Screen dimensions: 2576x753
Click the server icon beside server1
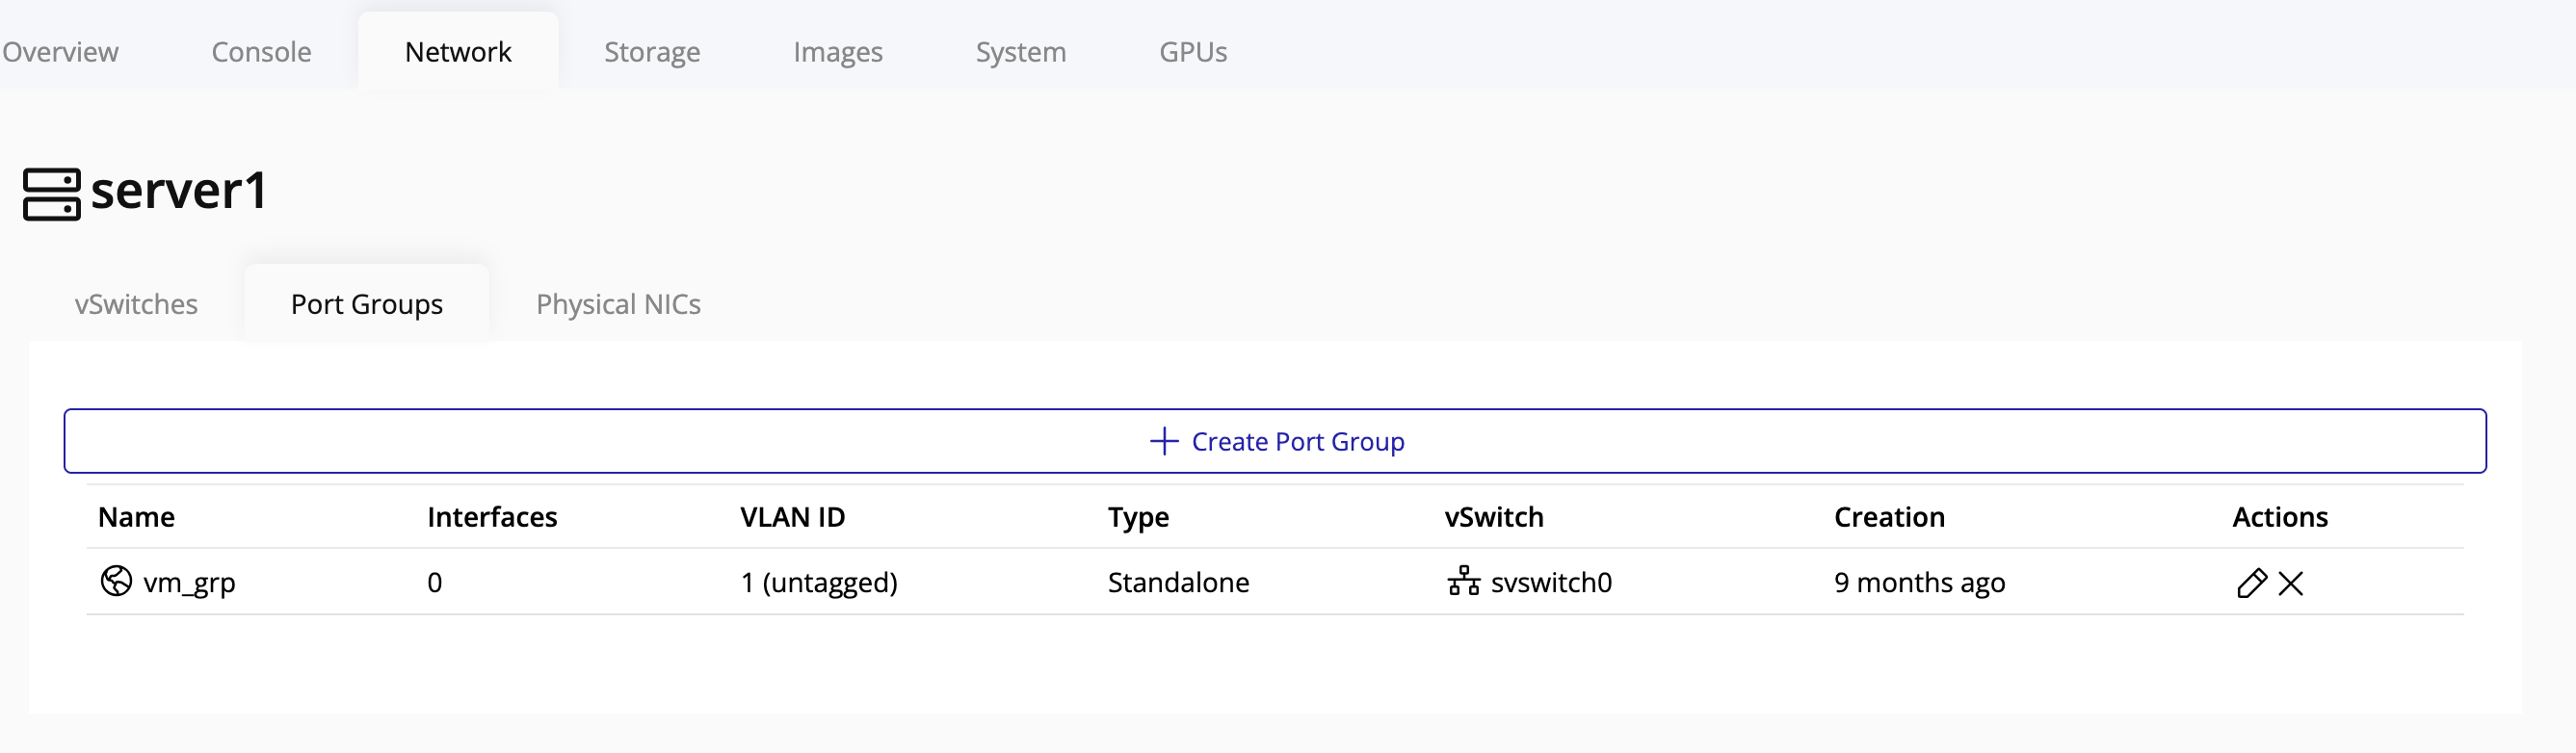(52, 194)
